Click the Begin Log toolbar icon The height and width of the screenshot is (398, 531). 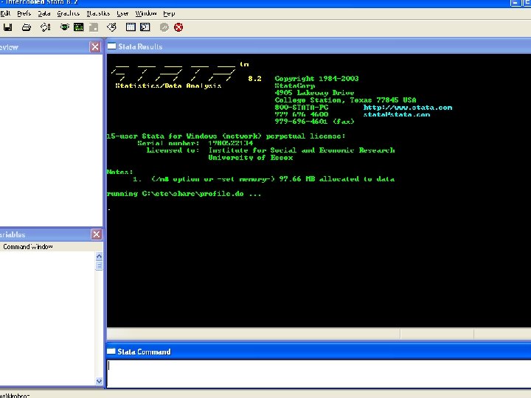coord(46,27)
